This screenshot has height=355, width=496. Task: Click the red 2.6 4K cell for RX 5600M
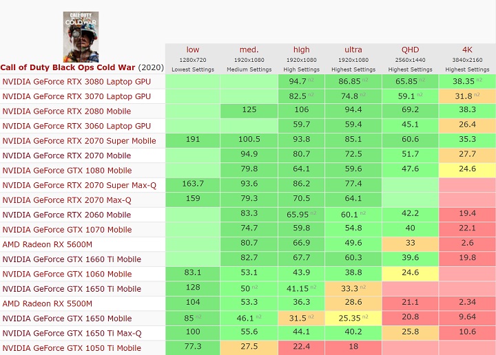click(467, 244)
